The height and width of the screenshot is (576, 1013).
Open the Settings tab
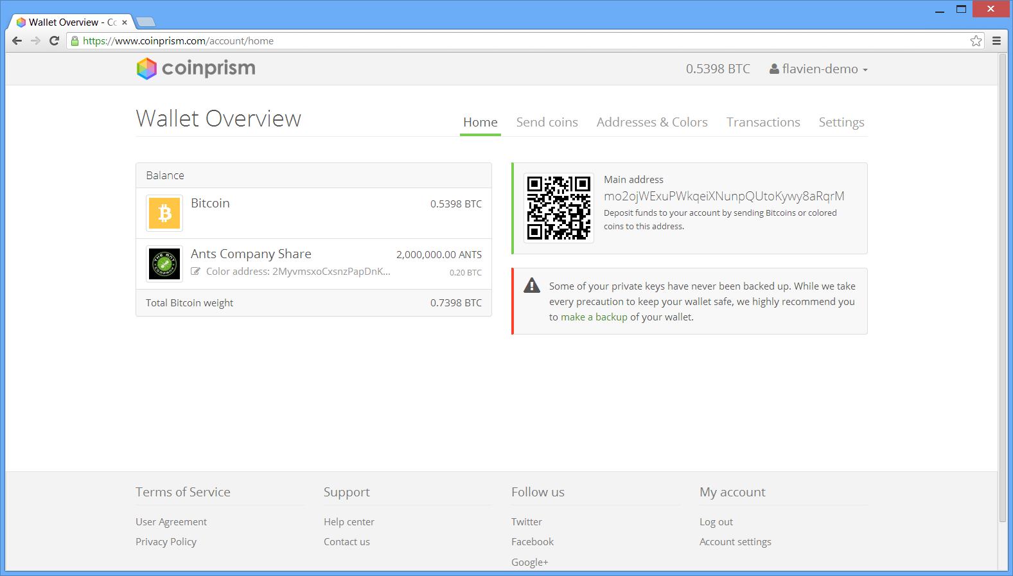tap(841, 122)
